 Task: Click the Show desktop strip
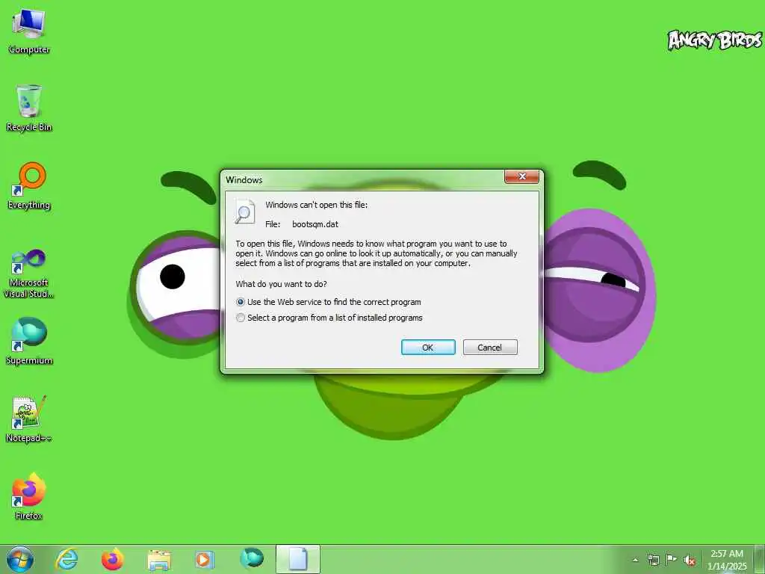pyautogui.click(x=760, y=559)
